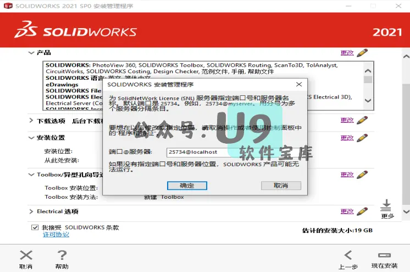Click the 从此处安装: label
Screen dimensions: 410x272
tap(62, 160)
